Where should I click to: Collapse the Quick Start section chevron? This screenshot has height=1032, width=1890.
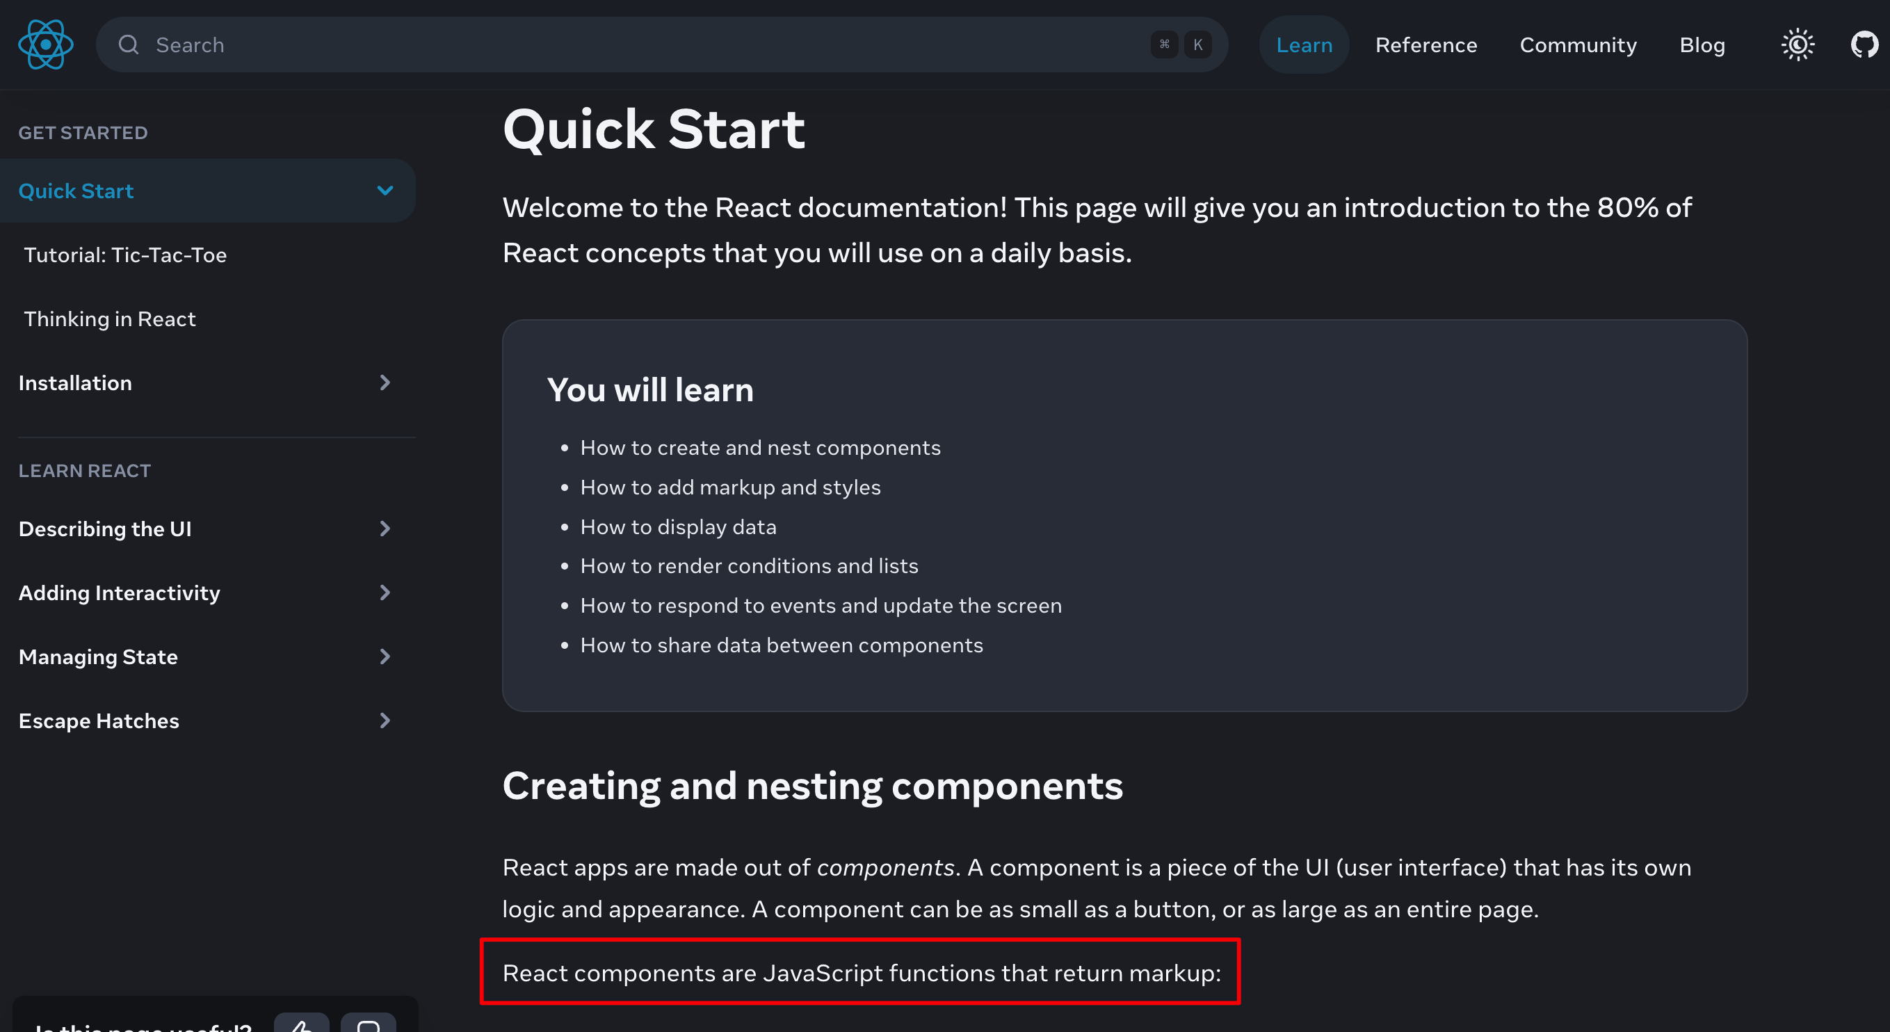[x=385, y=191]
